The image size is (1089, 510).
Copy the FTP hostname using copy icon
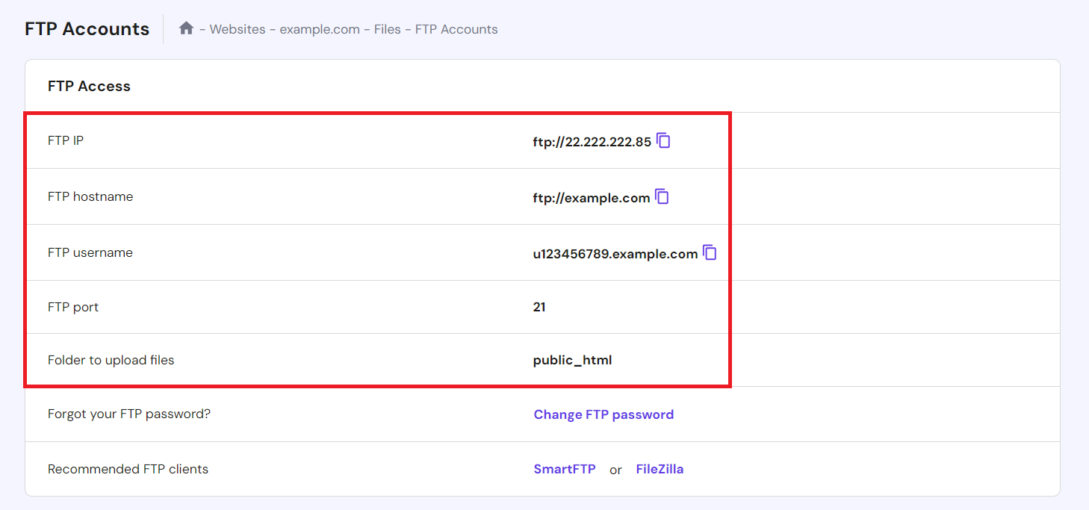coord(662,196)
